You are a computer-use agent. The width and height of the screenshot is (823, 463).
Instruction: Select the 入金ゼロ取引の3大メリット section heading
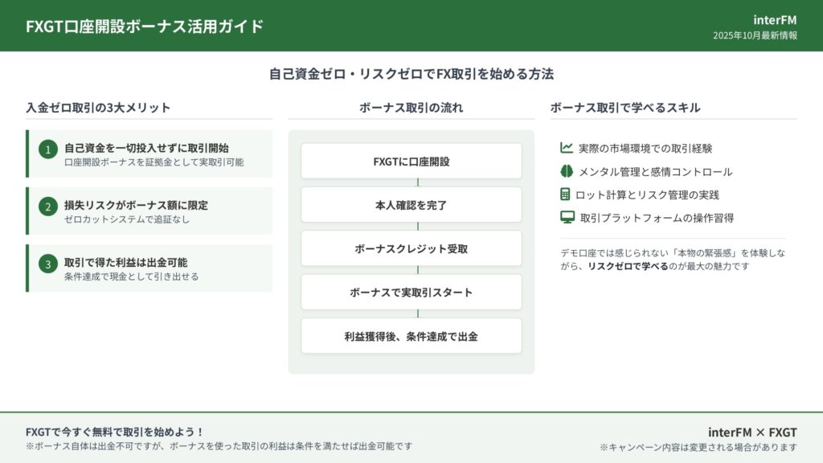98,107
